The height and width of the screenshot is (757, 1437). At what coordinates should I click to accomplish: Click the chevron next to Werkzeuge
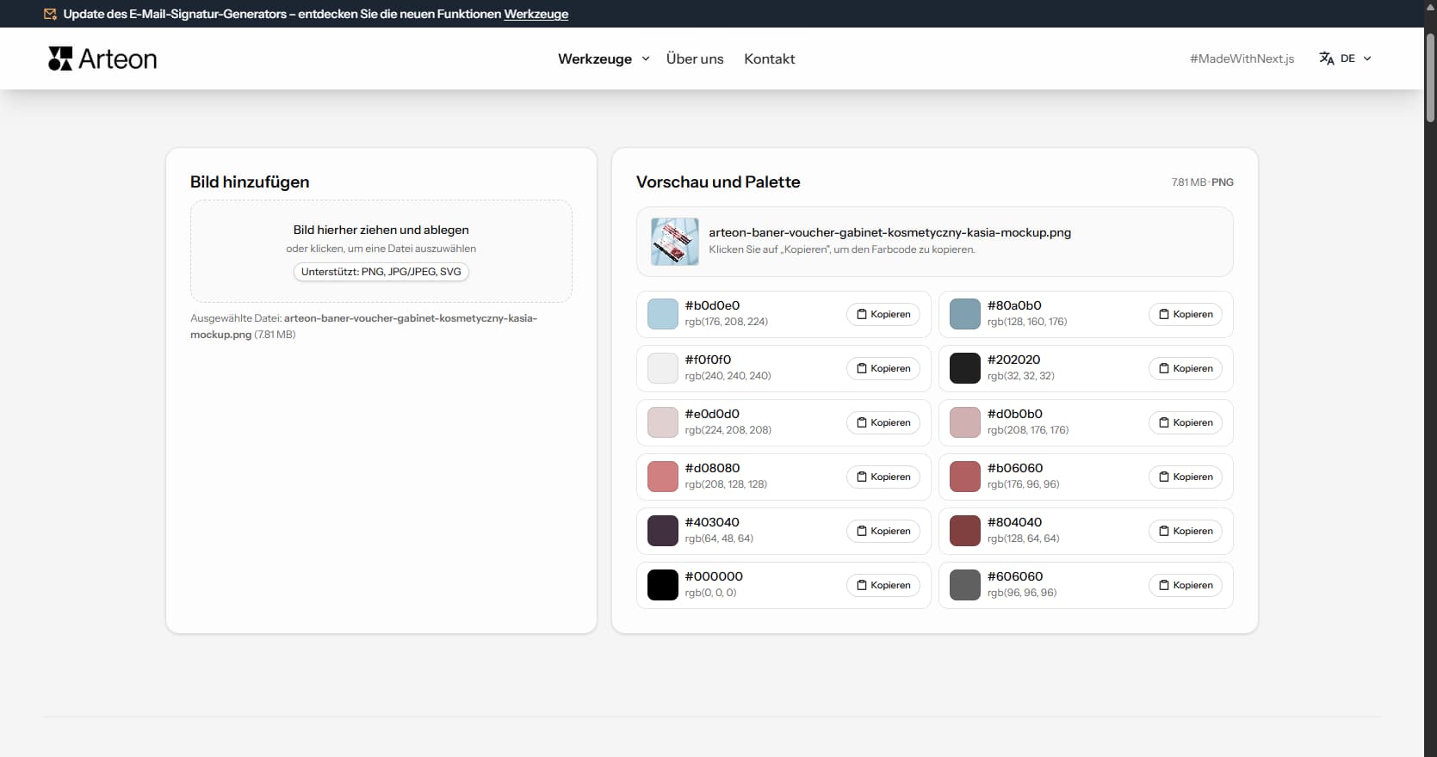click(x=646, y=58)
